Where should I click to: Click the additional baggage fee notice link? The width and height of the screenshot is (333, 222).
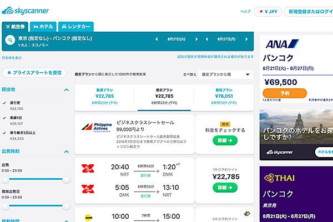215,57
